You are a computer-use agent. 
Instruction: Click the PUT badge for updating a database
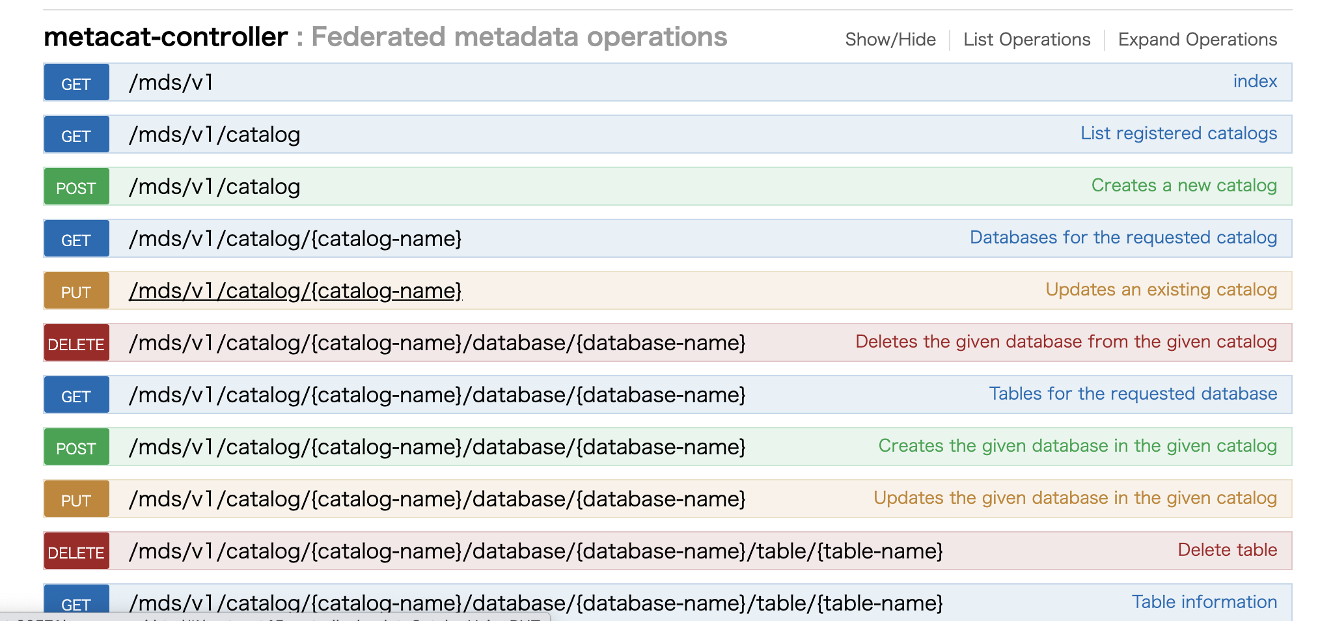76,499
